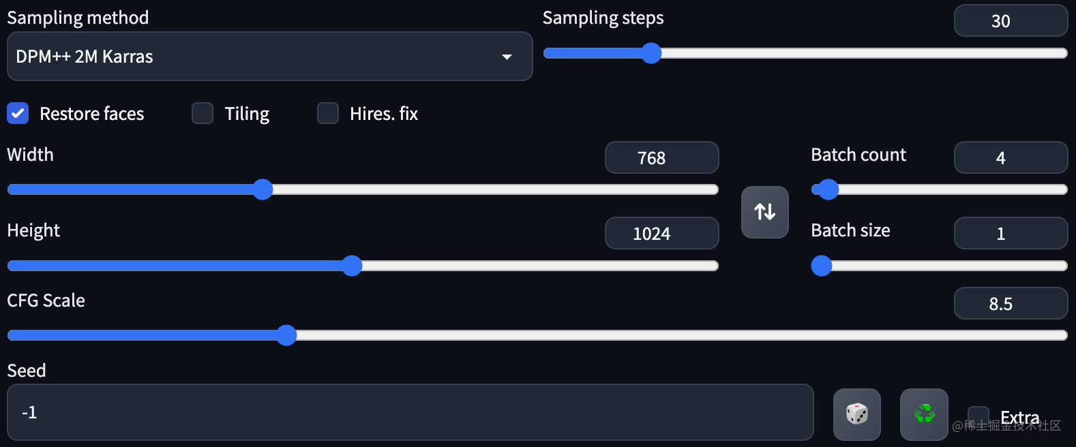
Task: Click the Sampling method dropdown arrow
Action: 507,57
